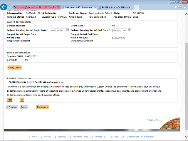Select the New Competition action type
Screen dimensions: 188x141
click(97, 17)
